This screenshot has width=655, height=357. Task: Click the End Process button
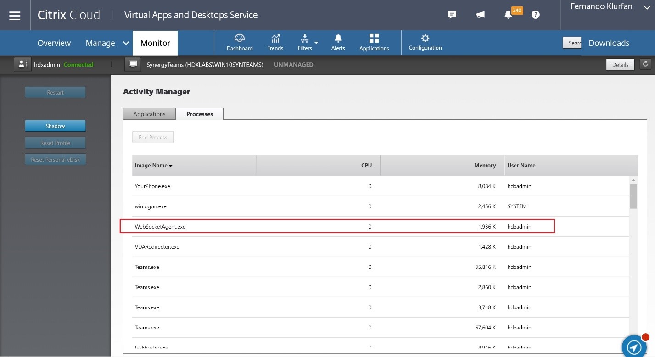pos(153,137)
